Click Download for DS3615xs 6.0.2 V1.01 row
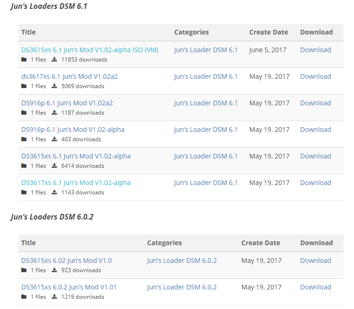This screenshot has height=309, width=354. click(316, 287)
